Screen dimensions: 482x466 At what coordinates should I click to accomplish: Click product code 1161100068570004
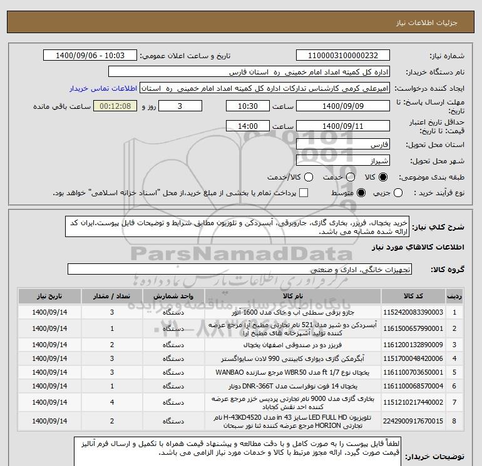pos(413,386)
